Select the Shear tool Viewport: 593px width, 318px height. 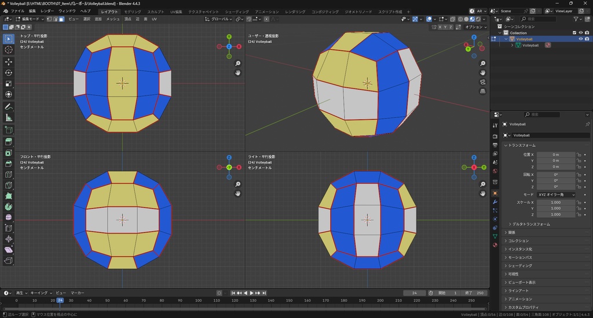[x=9, y=250]
